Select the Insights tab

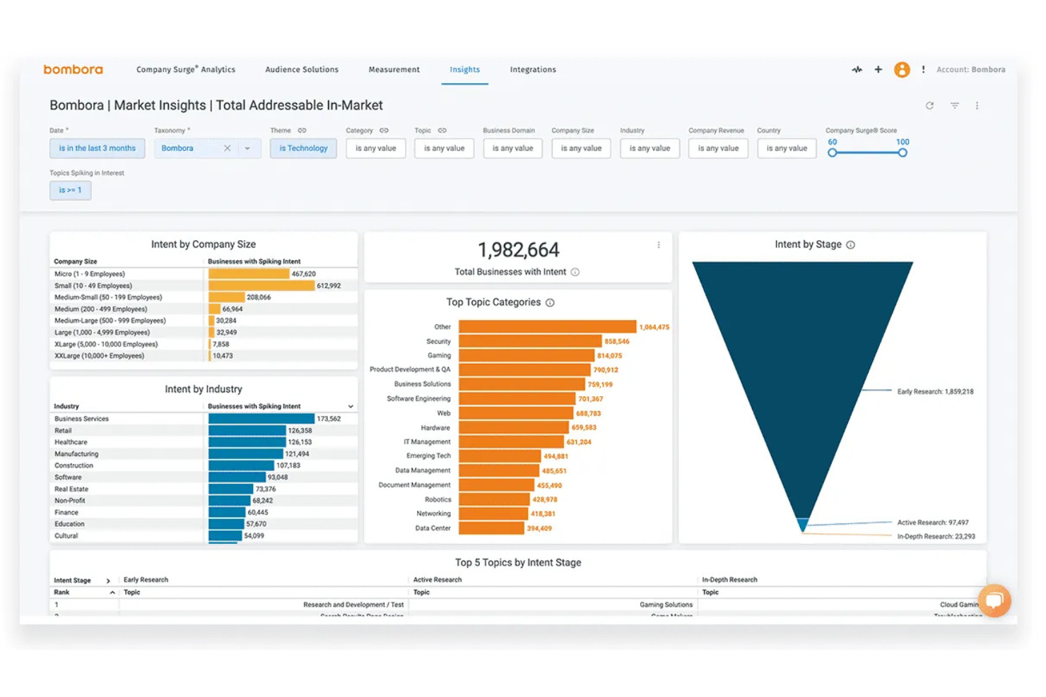[x=464, y=69]
